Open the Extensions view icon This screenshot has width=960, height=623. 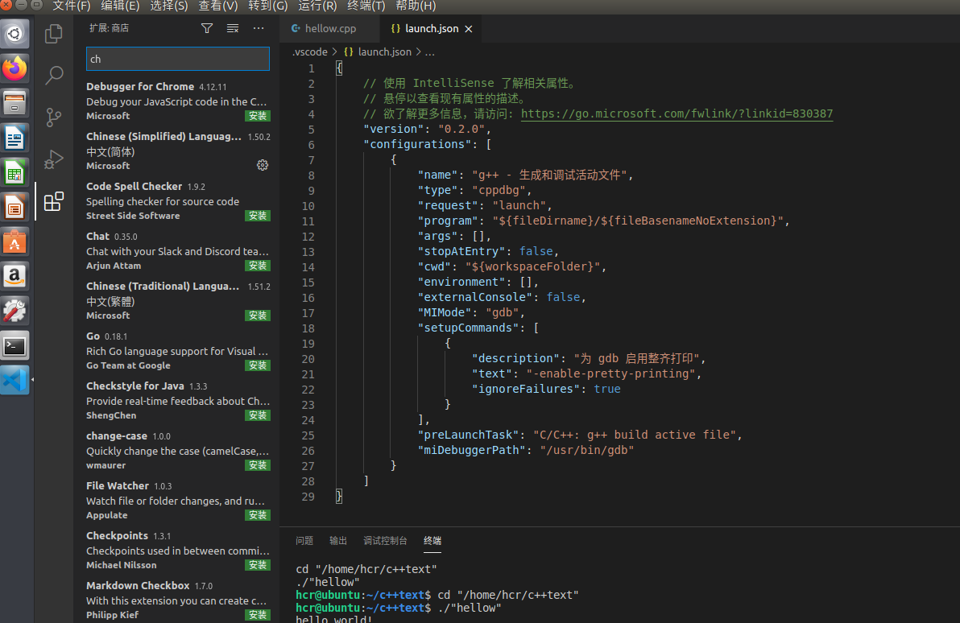coord(54,201)
